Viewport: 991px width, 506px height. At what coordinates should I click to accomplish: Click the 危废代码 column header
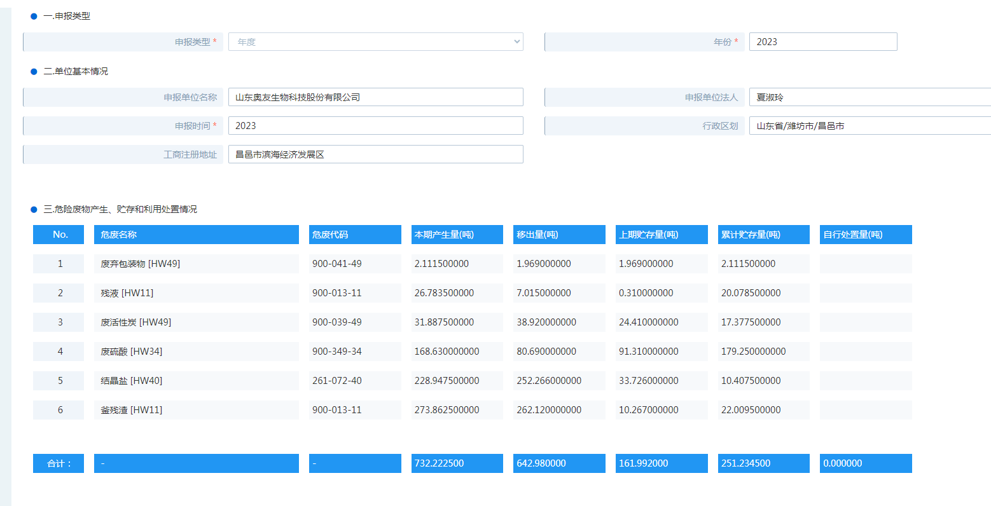tap(355, 235)
